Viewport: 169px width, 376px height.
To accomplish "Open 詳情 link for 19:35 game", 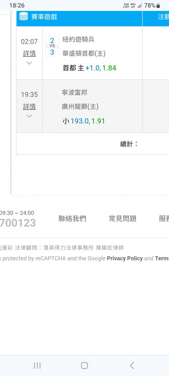I will point(29,106).
